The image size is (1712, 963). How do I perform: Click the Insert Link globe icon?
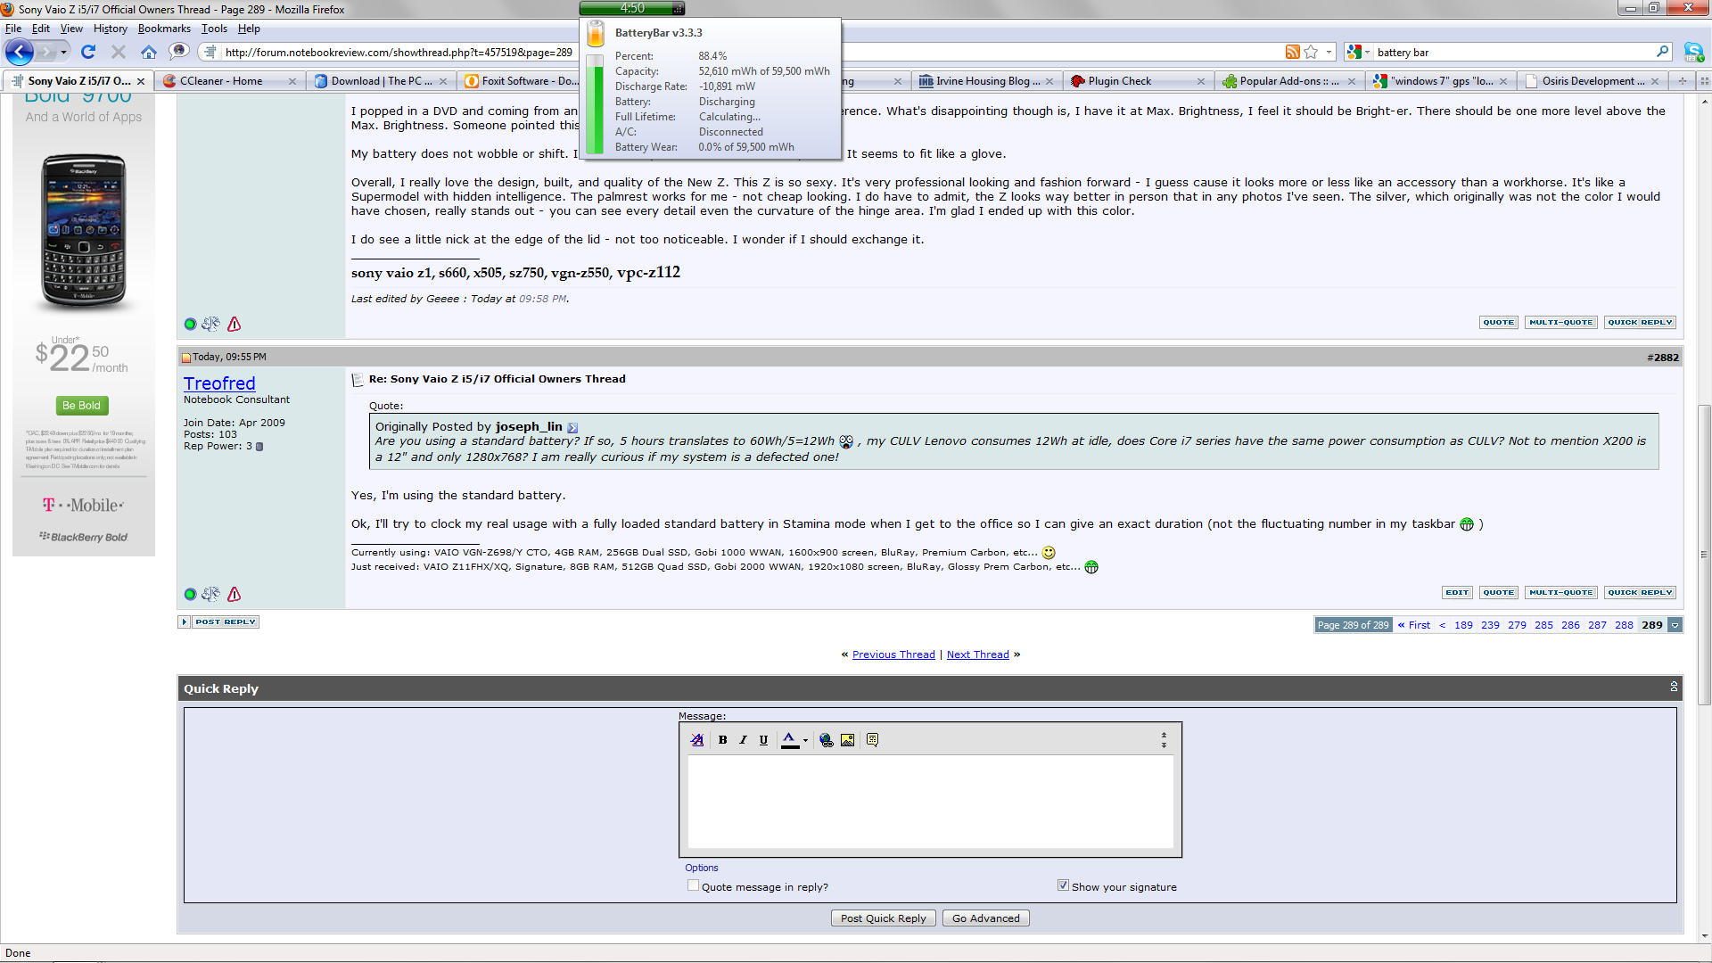tap(827, 740)
